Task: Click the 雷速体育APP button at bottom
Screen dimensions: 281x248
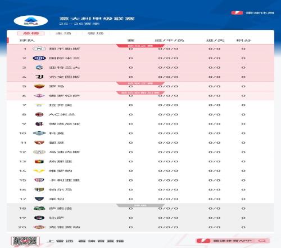Action: coord(233,241)
